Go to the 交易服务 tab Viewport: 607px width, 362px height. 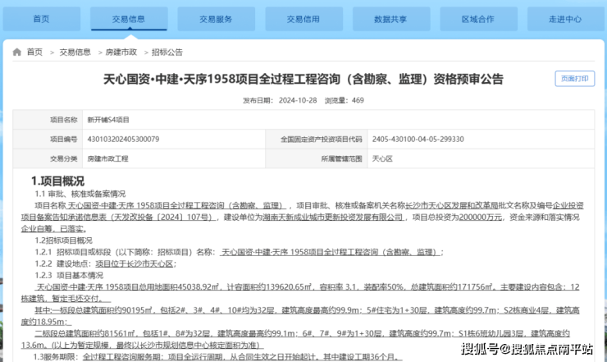217,18
